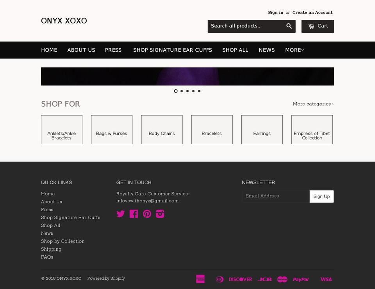This screenshot has height=289, width=375.
Task: Click the MasterCard payment icon
Action: tap(282, 279)
